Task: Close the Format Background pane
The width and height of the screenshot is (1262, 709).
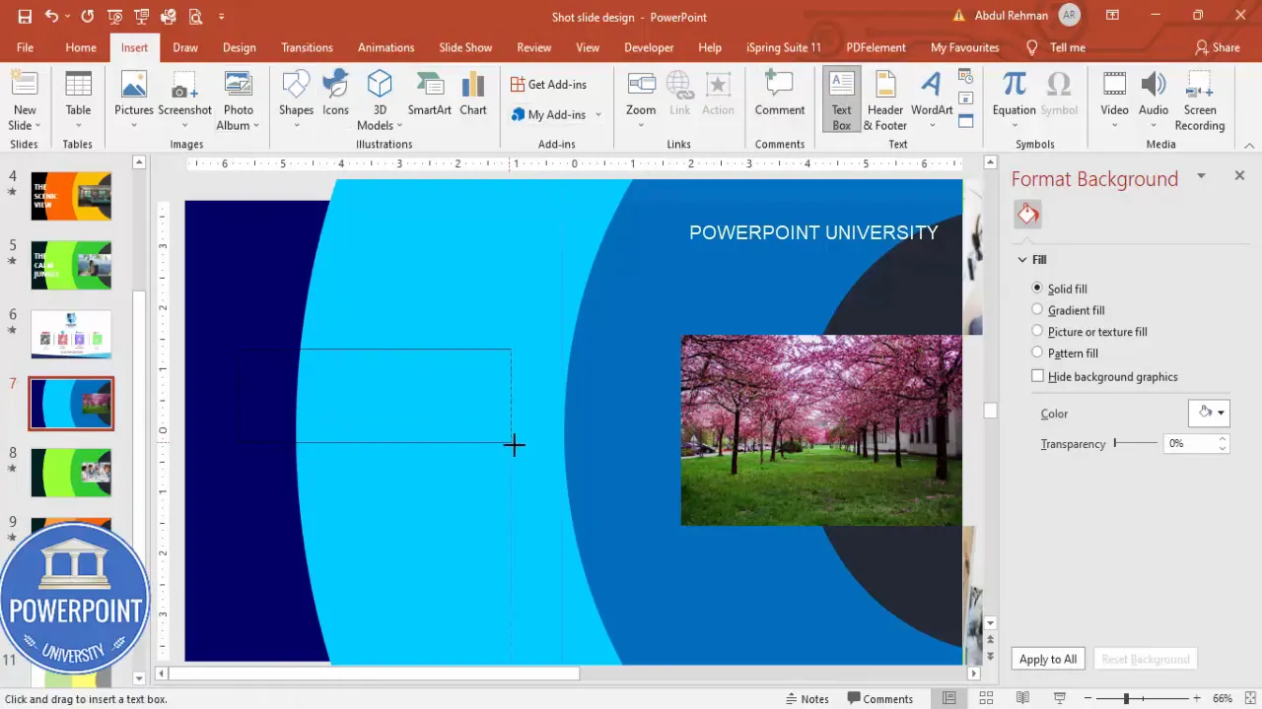Action: point(1239,175)
